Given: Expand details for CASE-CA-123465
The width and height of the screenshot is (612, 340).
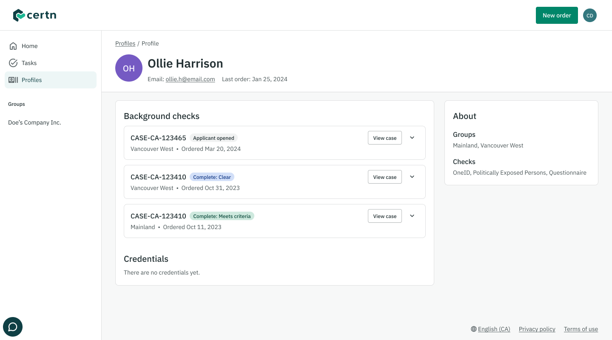Looking at the screenshot, I should (412, 138).
